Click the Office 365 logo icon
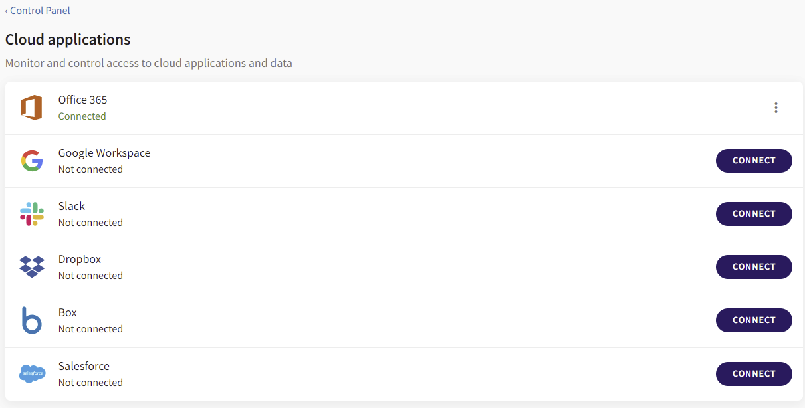 tap(31, 108)
